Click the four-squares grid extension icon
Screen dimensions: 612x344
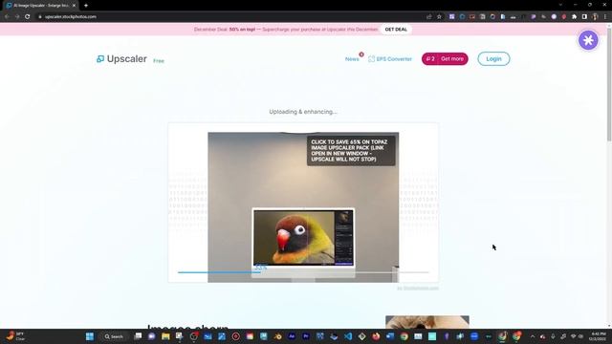(451, 17)
